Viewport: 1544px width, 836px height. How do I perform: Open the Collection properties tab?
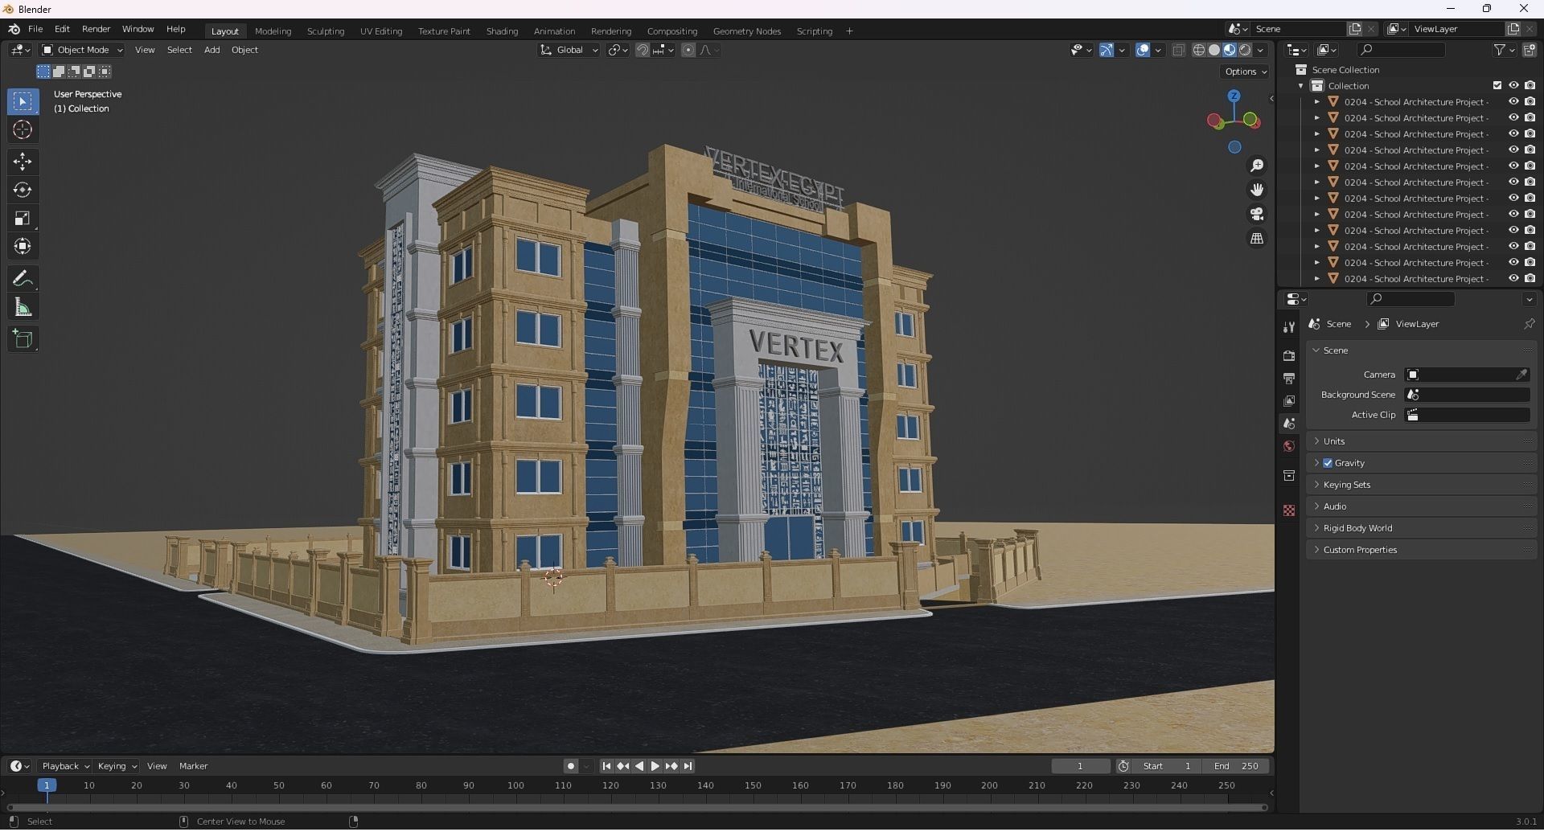coord(1289,475)
